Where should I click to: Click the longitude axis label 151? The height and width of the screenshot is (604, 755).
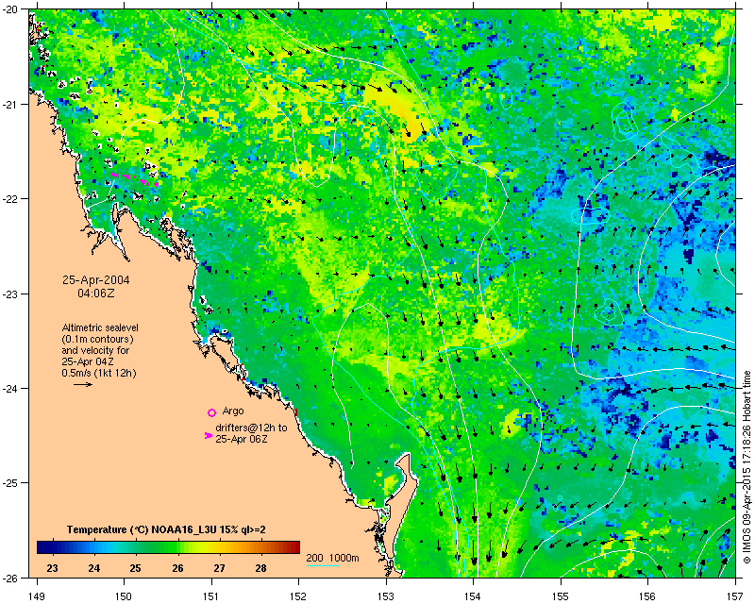click(211, 596)
